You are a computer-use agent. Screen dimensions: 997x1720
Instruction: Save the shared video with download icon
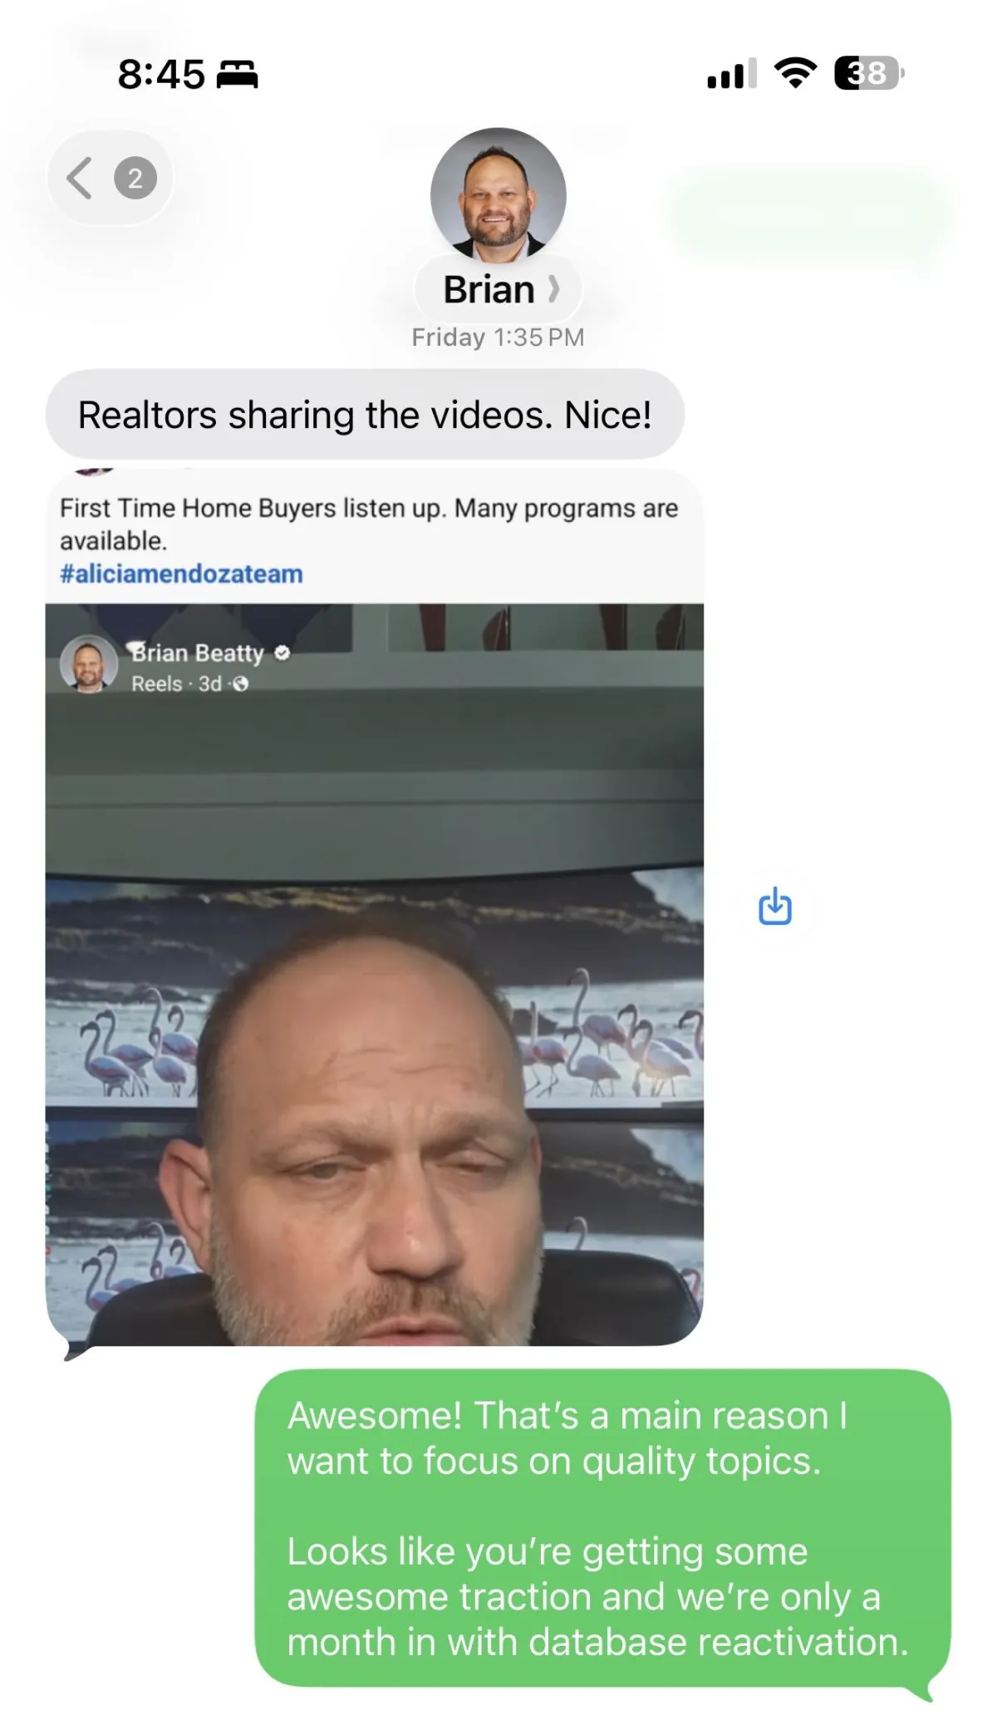coord(774,906)
